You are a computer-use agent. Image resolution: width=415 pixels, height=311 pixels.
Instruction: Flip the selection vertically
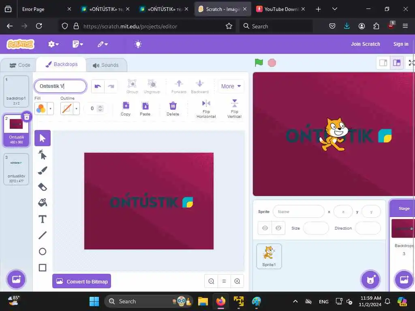(234, 109)
